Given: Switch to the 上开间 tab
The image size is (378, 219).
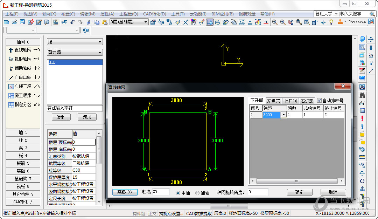Looking at the screenshot, I should [x=290, y=101].
